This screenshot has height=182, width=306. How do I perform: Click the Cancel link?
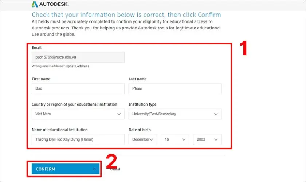[115, 169]
